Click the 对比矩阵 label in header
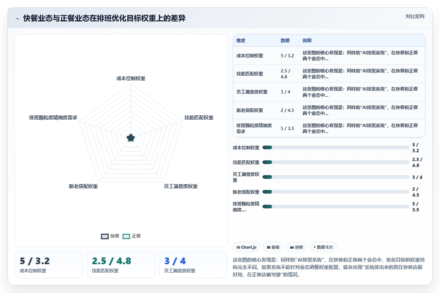This screenshot has width=440, height=293. click(415, 16)
